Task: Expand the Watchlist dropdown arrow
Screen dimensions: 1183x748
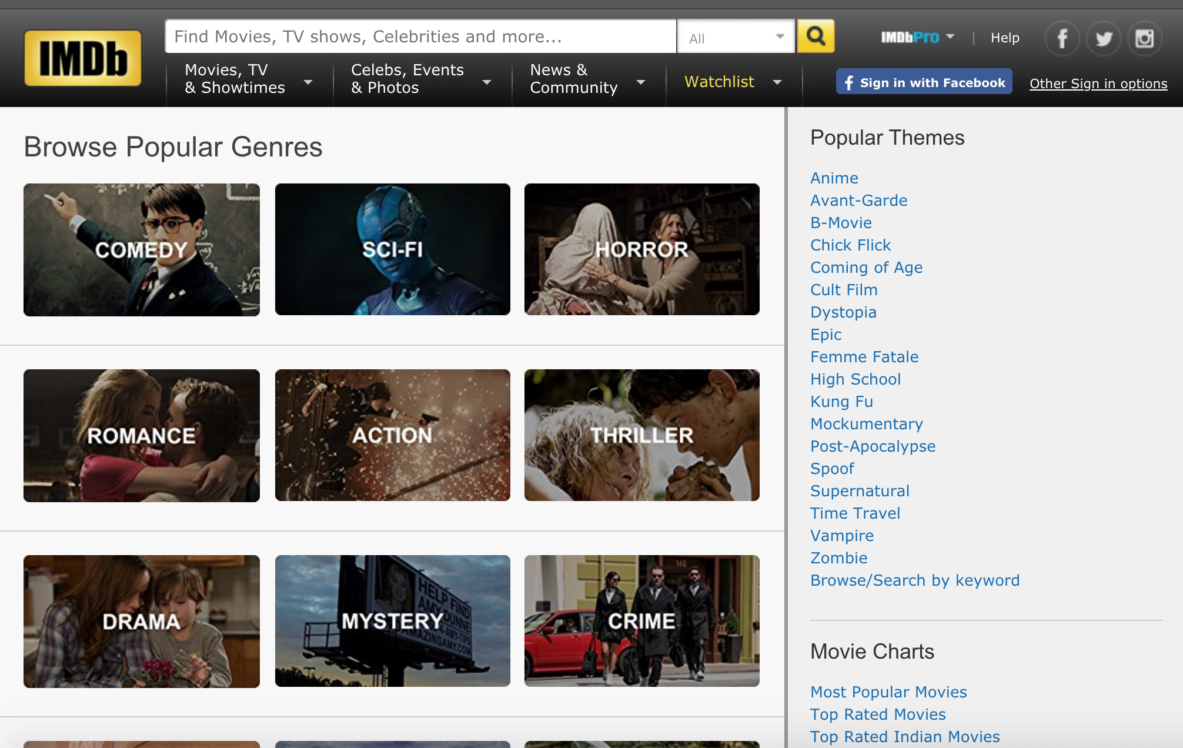Action: point(777,82)
